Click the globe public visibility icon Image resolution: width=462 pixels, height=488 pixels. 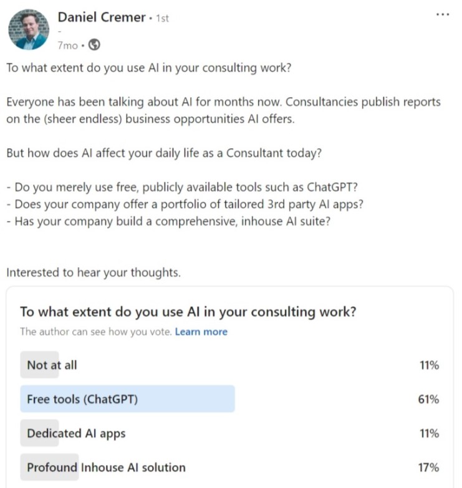click(x=94, y=45)
